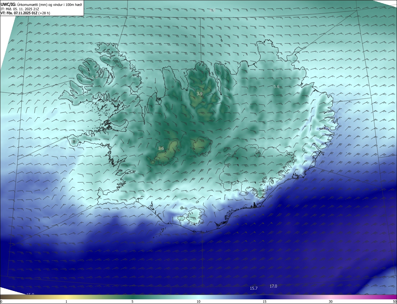397x304 pixels.
Task: Click the 3.9 value in north Iceland
Action: click(199, 94)
